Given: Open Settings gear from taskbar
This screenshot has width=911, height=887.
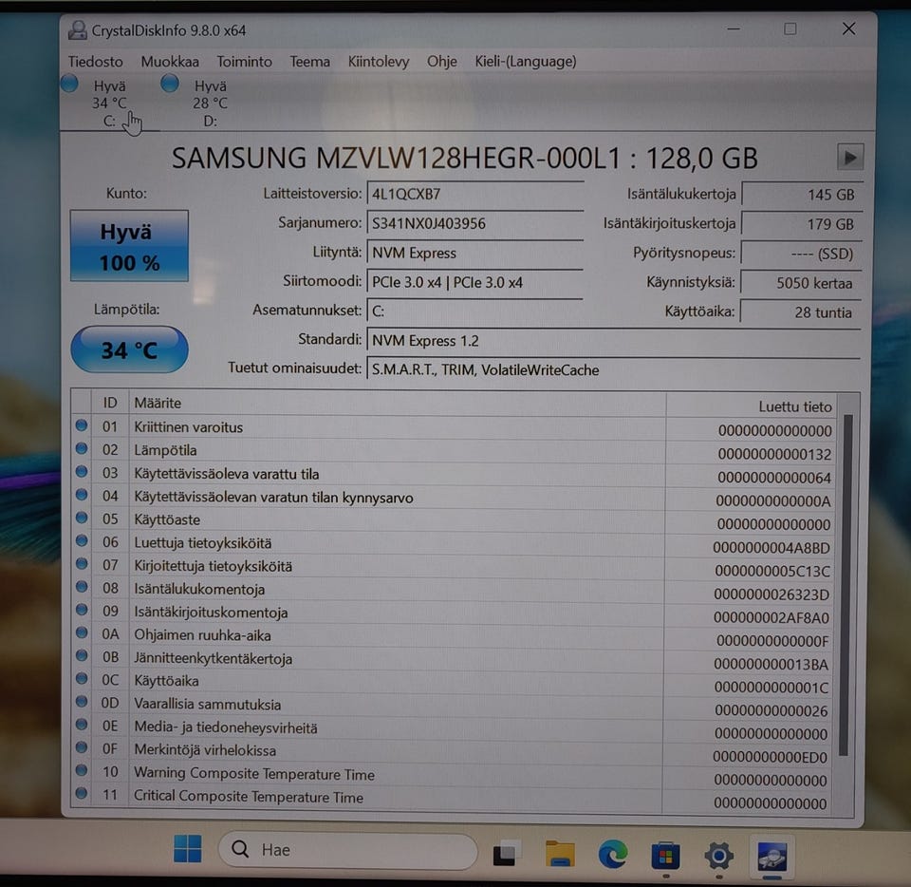Looking at the screenshot, I should [718, 856].
